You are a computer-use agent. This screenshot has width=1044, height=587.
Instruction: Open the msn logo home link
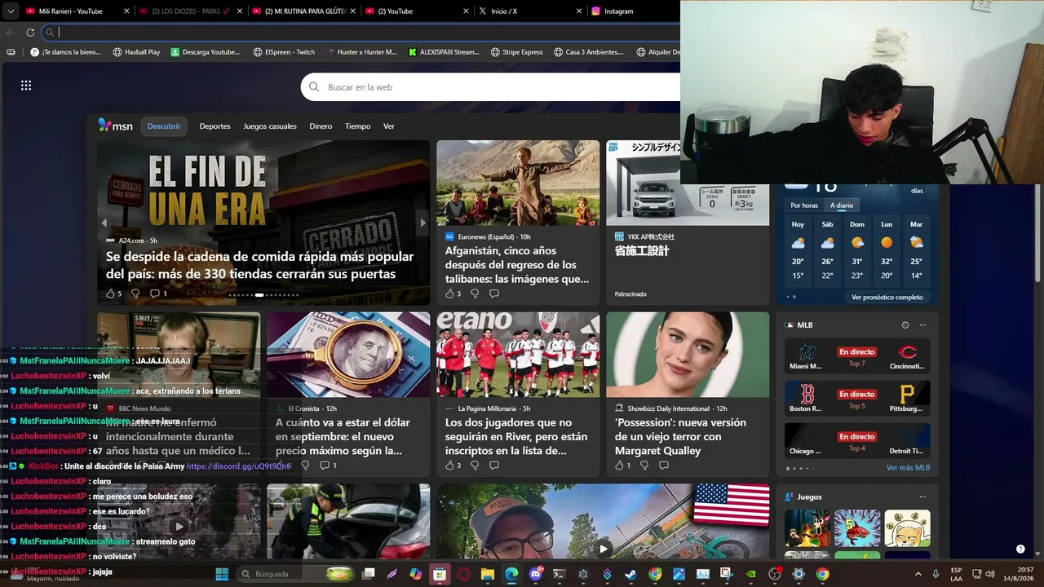(x=115, y=126)
